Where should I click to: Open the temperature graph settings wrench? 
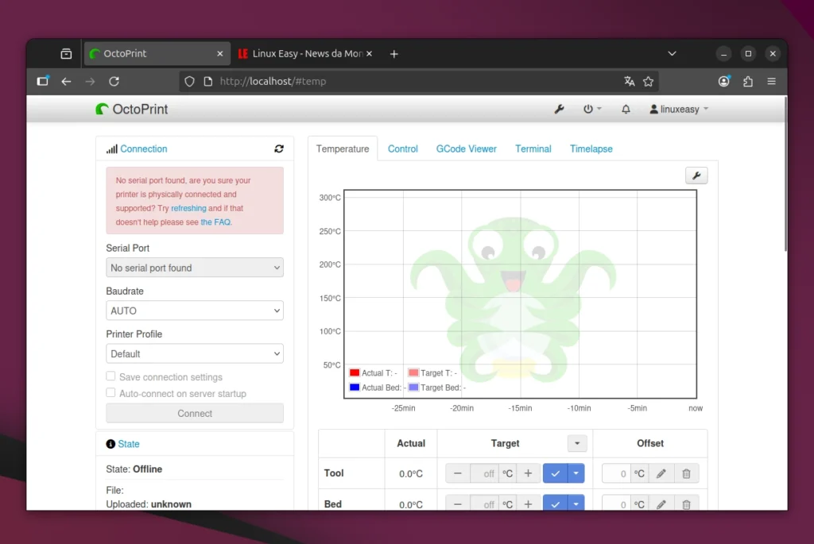pos(696,175)
